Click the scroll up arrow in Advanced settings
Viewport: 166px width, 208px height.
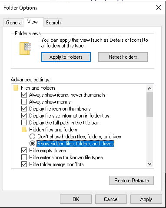pyautogui.click(x=150, y=88)
